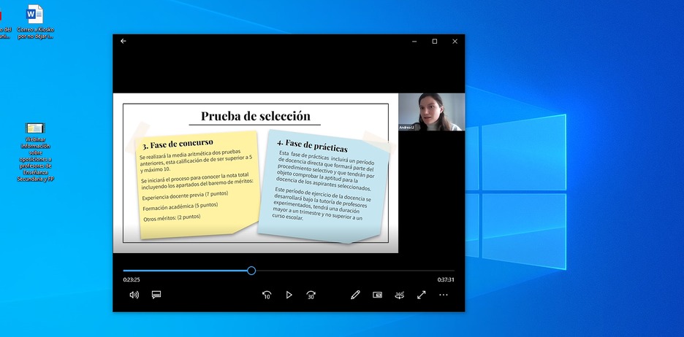Image resolution: width=684 pixels, height=337 pixels.
Task: Enter full screen with the diagonal arrows
Action: 421,295
